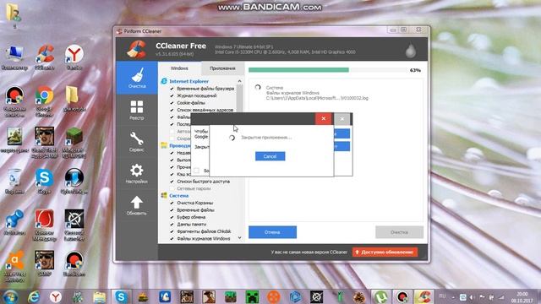Click the Bandicam taskbar icon

tap(402, 296)
